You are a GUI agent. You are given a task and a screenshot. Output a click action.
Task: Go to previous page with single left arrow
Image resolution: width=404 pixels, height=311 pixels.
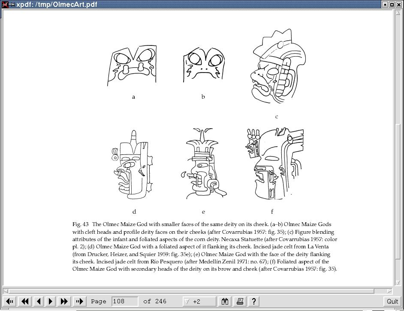coord(39,301)
